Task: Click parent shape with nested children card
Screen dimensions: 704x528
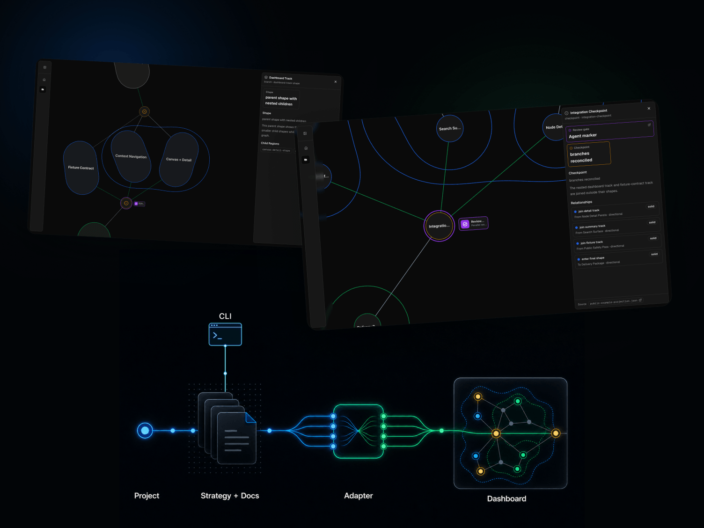Action: click(x=281, y=99)
